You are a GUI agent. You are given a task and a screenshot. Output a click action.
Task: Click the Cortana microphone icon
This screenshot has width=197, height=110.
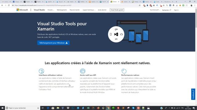[x=38, y=108]
